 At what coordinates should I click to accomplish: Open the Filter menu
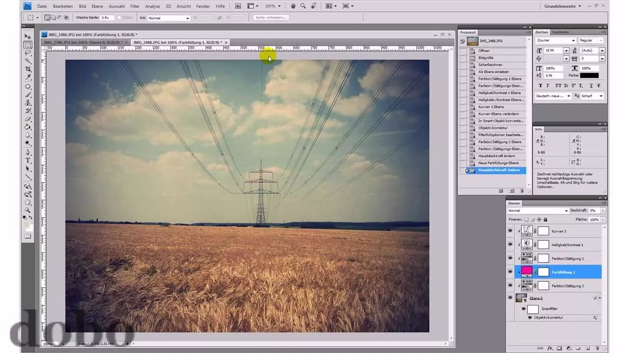[x=135, y=6]
